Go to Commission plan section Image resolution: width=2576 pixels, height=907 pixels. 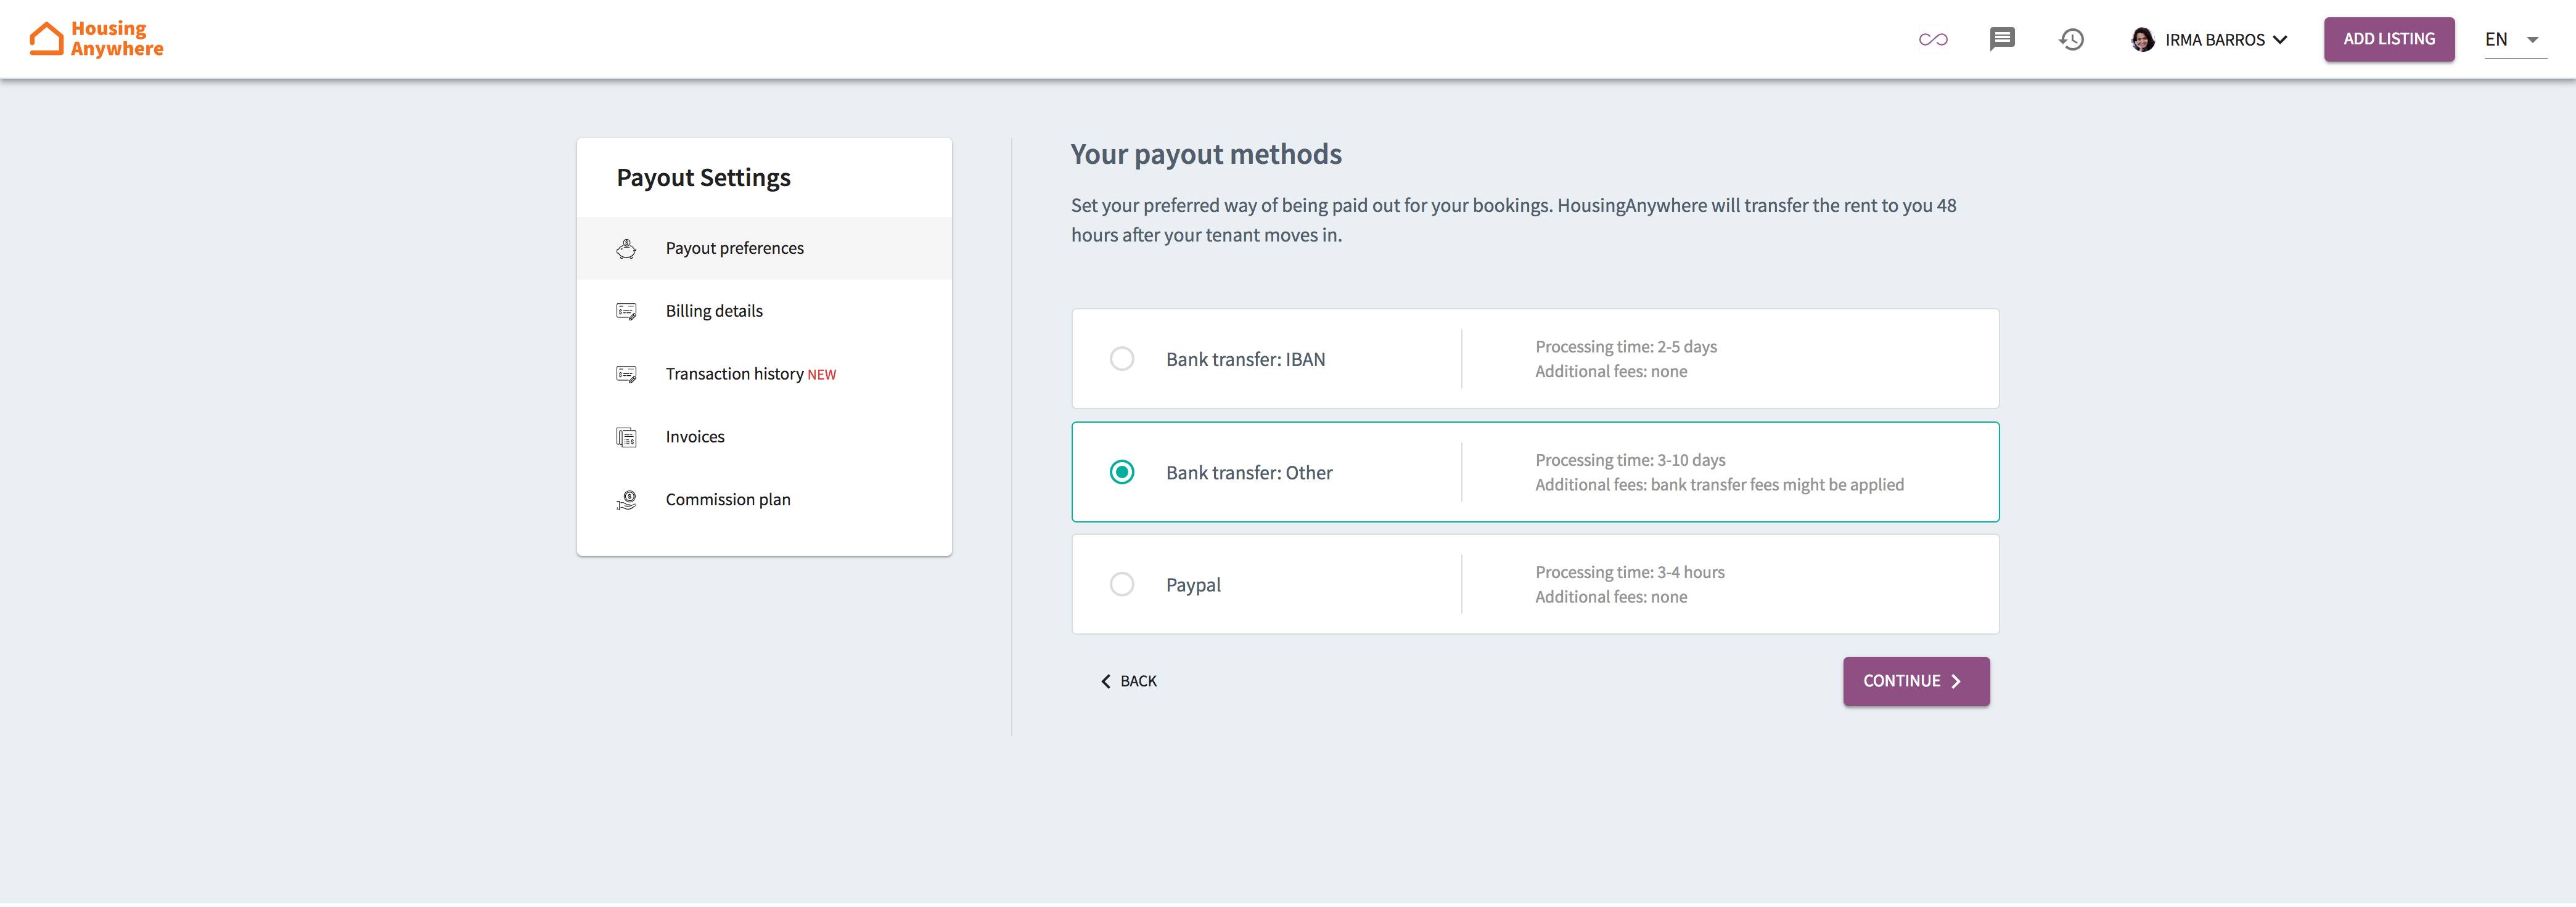727,500
